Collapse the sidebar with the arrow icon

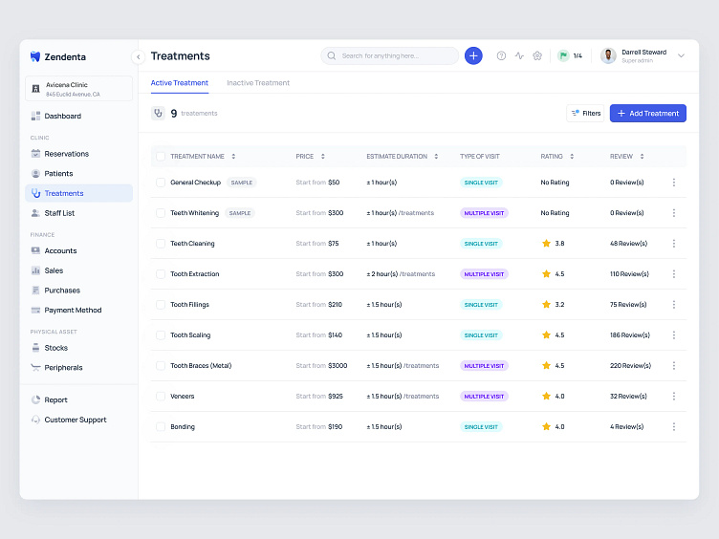point(138,56)
